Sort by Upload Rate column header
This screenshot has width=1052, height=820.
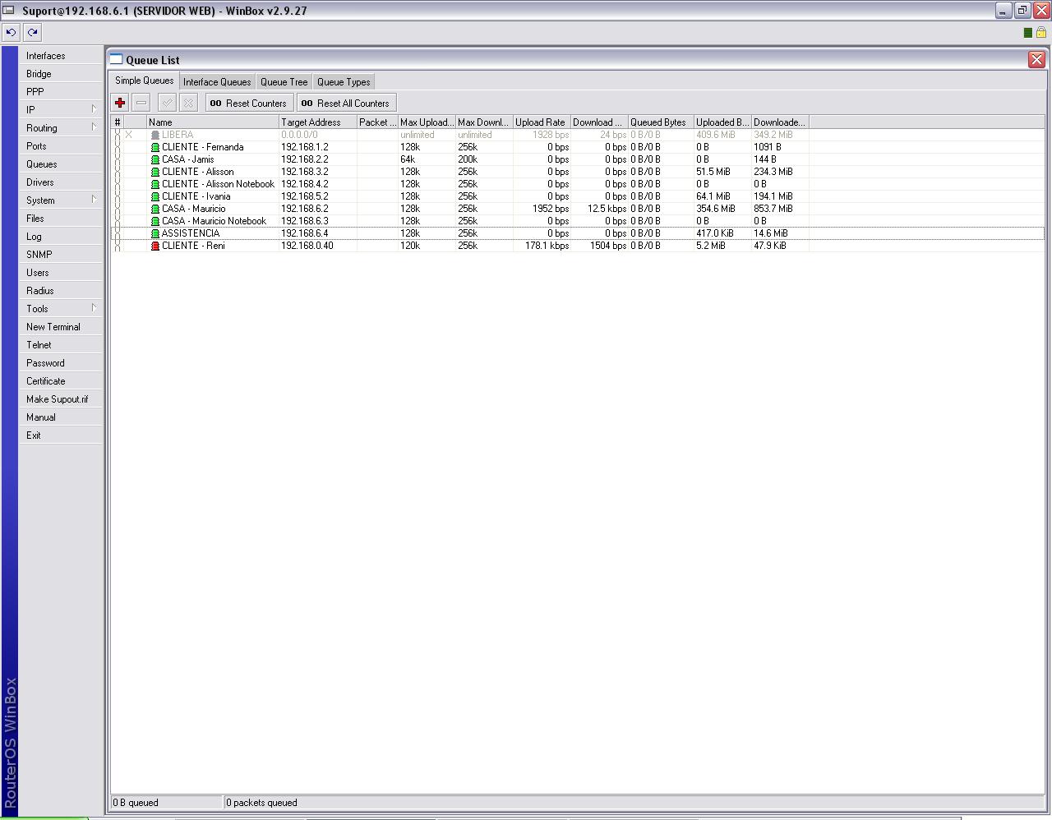click(x=542, y=122)
